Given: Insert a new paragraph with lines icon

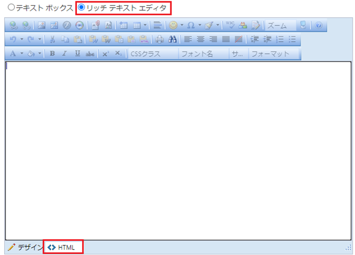Looking at the screenshot, I should coord(157,25).
